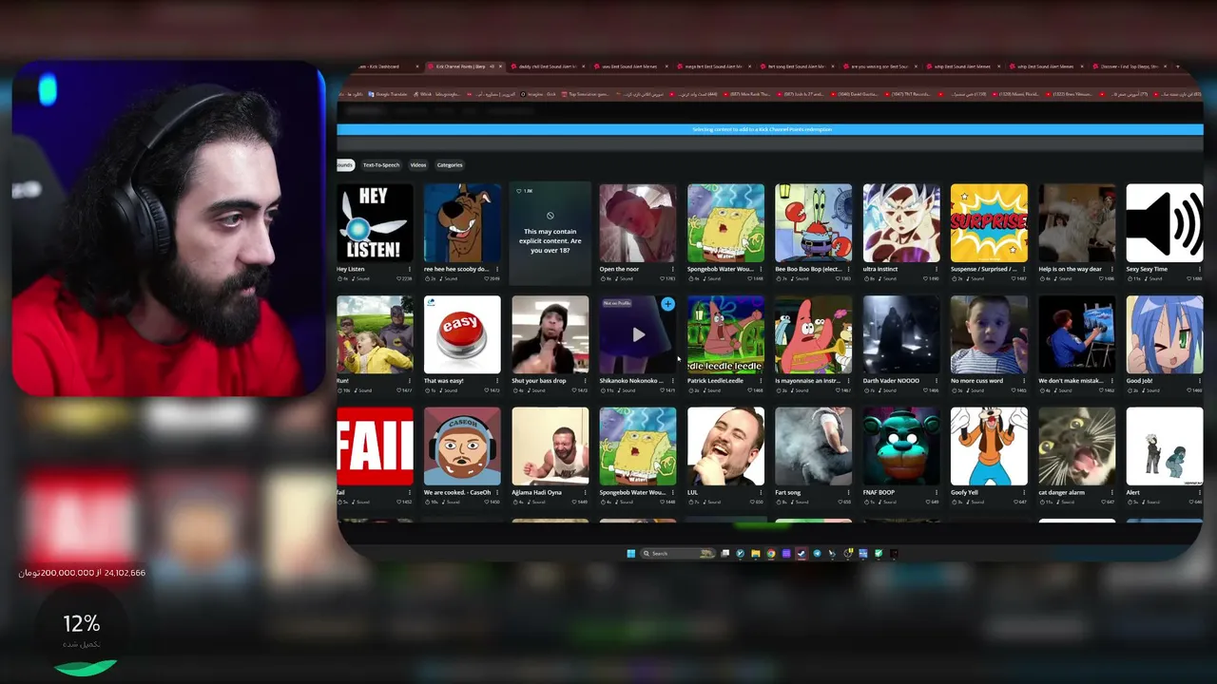This screenshot has width=1217, height=684.
Task: Open options for Is mayonnaise an instrument
Action: (849, 381)
